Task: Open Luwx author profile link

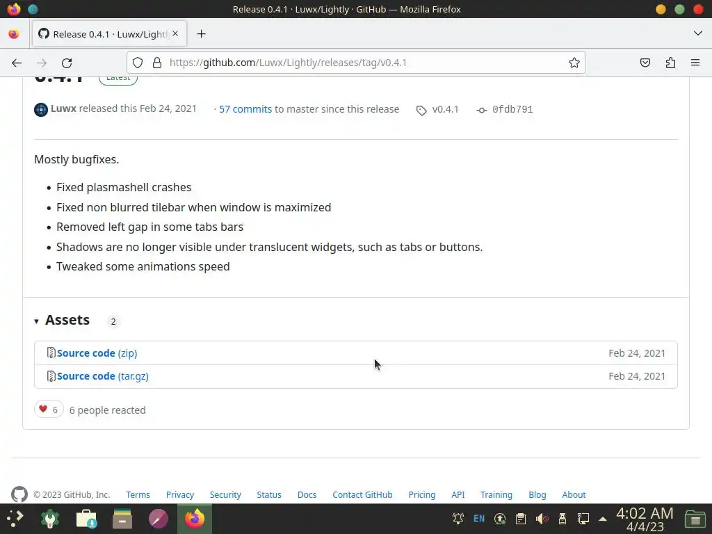Action: click(63, 108)
